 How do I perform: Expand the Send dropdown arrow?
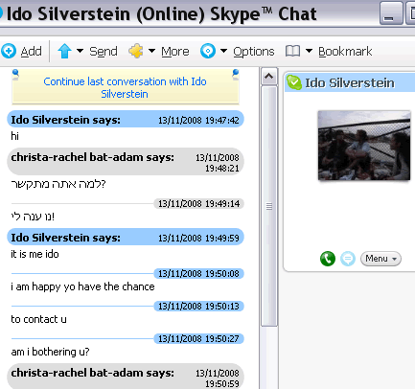click(x=80, y=51)
